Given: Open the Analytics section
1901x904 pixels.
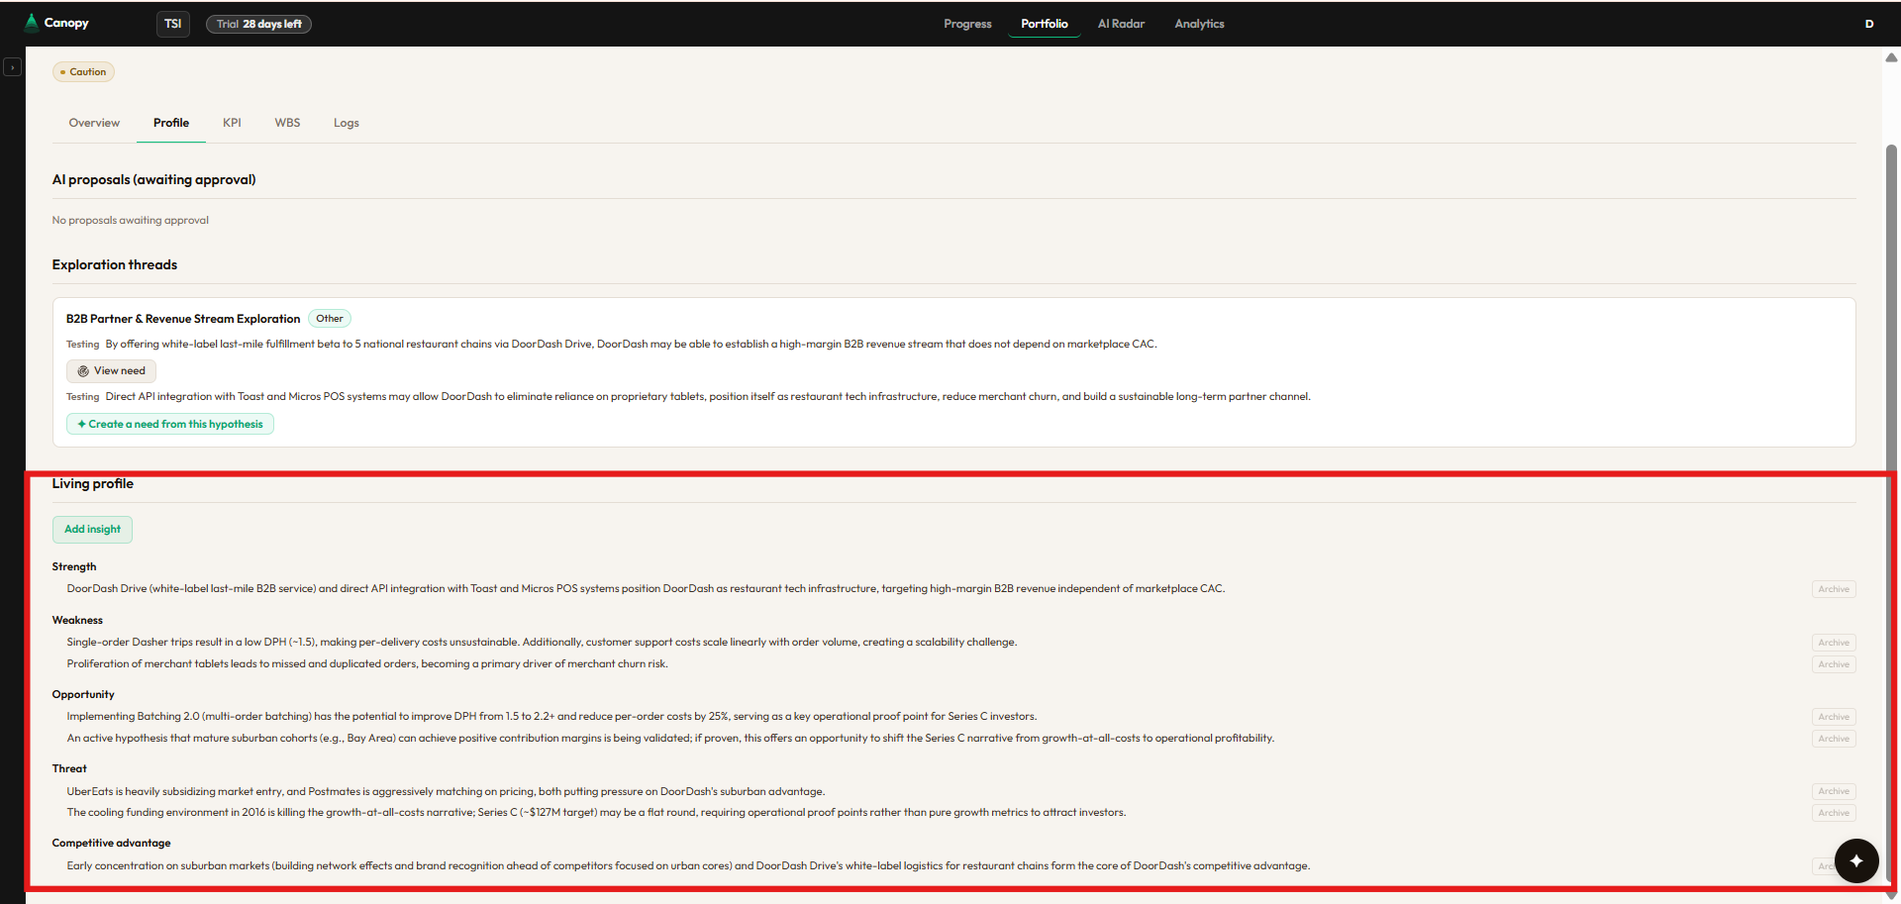Looking at the screenshot, I should [1199, 24].
